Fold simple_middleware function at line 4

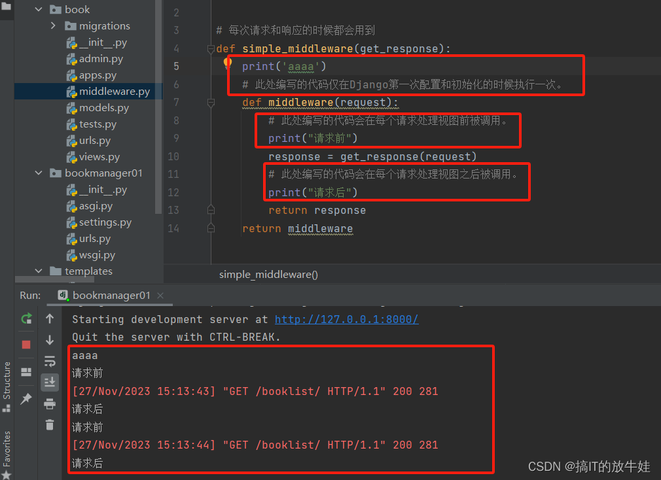[211, 49]
